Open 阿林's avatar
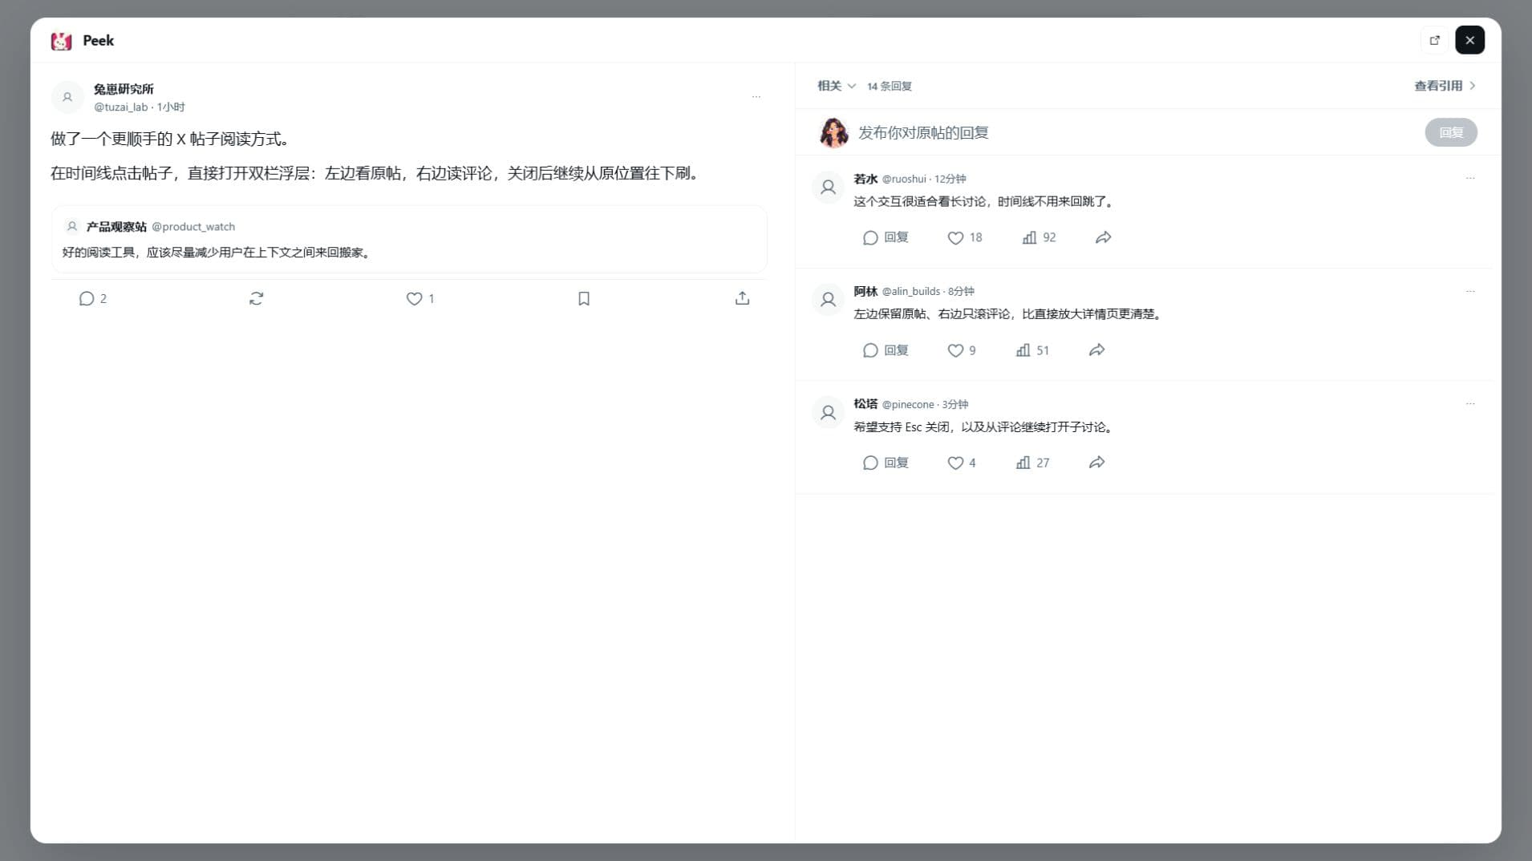The height and width of the screenshot is (861, 1532). click(828, 300)
